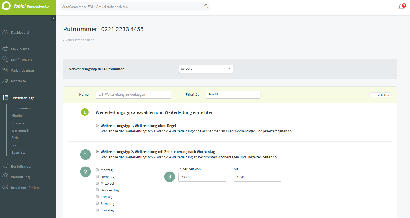This screenshot has height=218, width=410.
Task: Open the Priorität 1 dropdown
Action: (233, 95)
